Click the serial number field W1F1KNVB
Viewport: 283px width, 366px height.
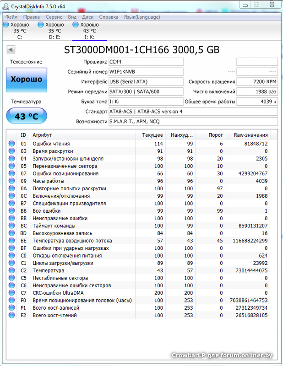(x=146, y=72)
